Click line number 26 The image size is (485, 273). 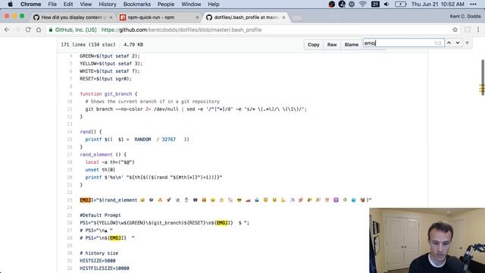[70, 223]
